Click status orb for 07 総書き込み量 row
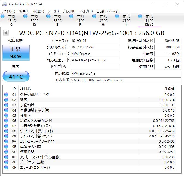The width and height of the screenshot is (184, 176). (x=6, y=126)
